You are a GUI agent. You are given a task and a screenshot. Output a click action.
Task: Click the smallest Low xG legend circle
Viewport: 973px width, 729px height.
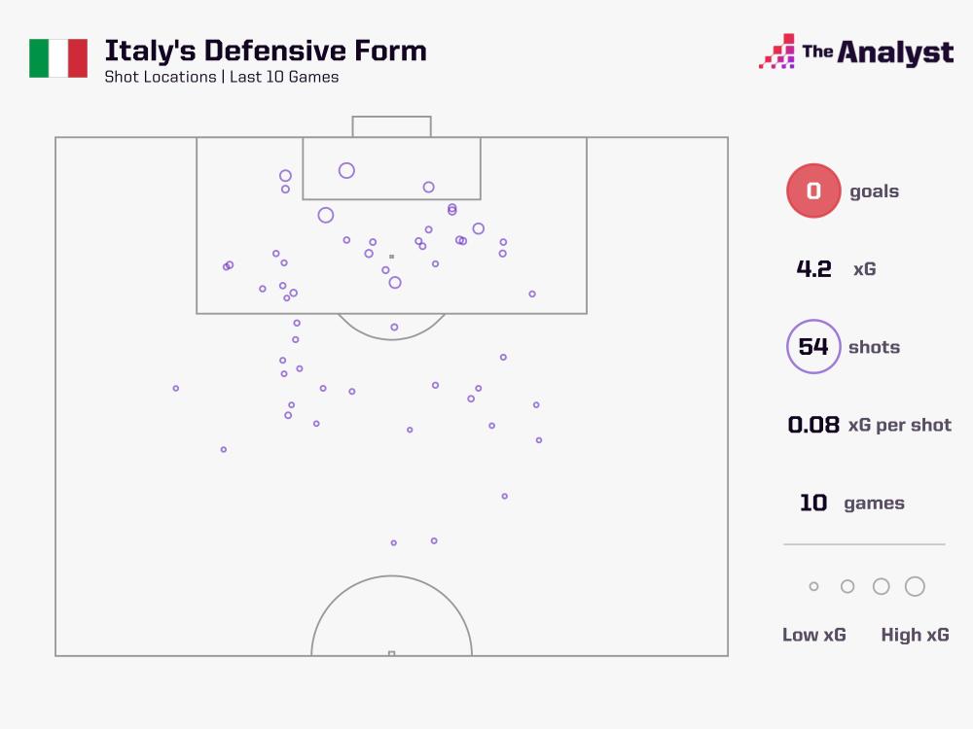point(813,586)
